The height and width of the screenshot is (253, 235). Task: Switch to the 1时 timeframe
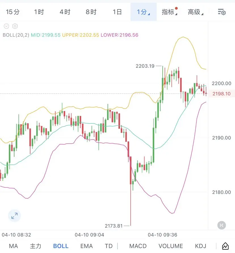pyautogui.click(x=39, y=12)
